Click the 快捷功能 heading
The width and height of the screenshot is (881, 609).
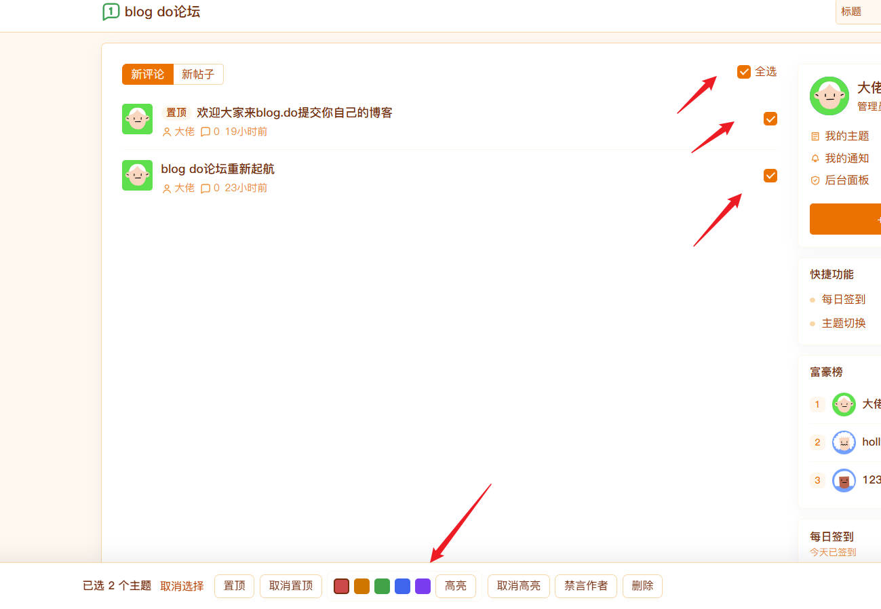(x=831, y=274)
